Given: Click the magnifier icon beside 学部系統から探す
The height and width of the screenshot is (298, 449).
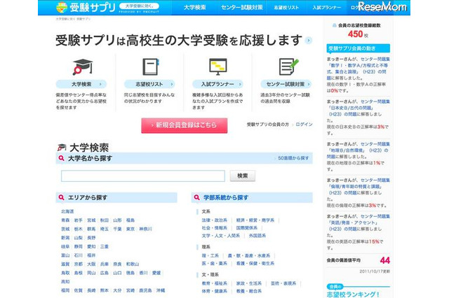Looking at the screenshot, I should (196, 197).
